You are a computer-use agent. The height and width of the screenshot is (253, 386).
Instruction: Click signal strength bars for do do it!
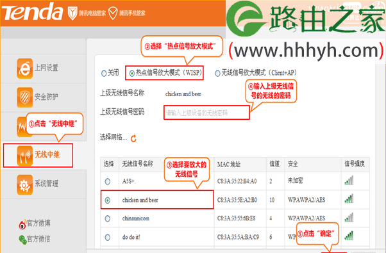click(x=349, y=236)
